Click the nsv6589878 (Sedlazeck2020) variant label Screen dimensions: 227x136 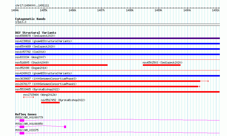click(x=35, y=36)
